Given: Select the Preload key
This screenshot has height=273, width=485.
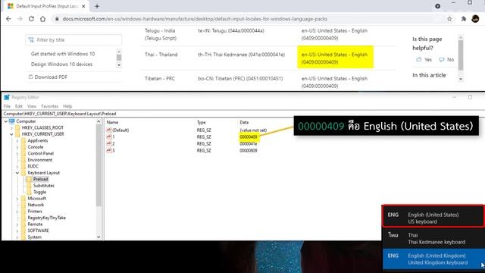Looking at the screenshot, I should (x=40, y=179).
